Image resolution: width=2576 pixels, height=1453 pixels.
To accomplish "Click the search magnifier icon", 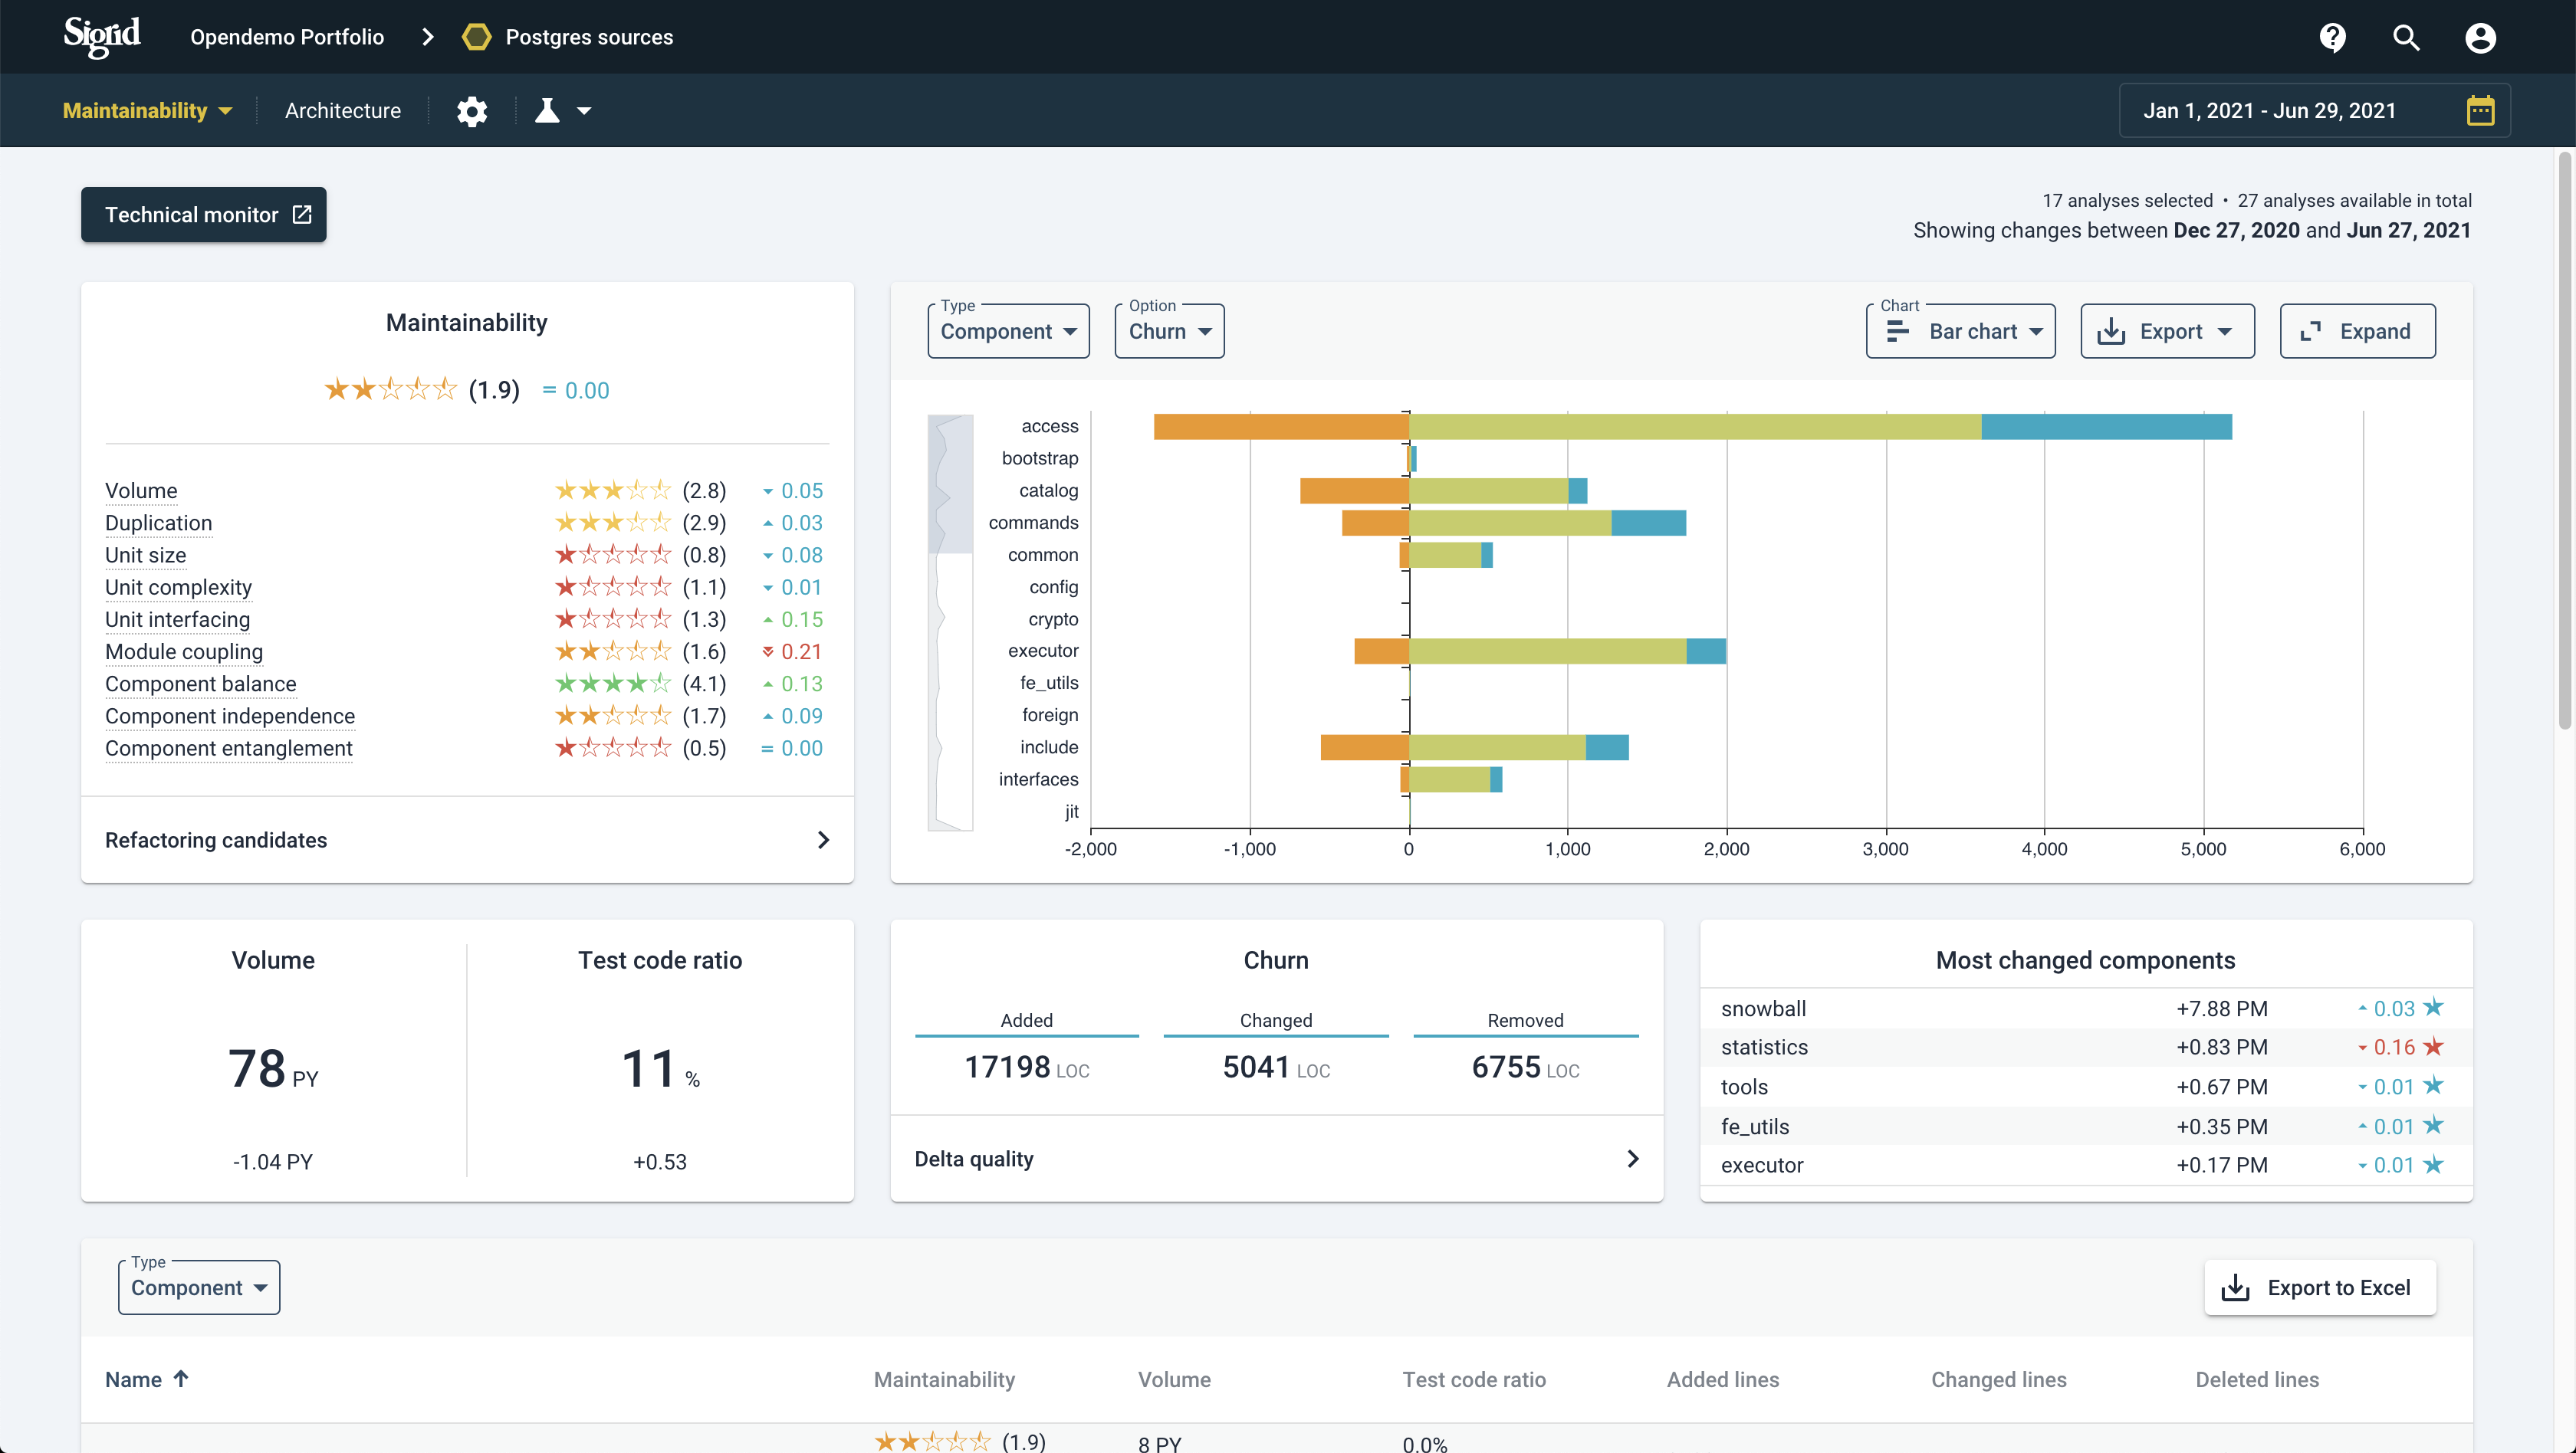I will point(2406,37).
